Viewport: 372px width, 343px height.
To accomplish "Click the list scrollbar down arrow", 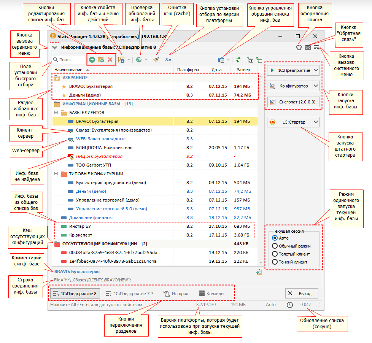I will click(261, 263).
